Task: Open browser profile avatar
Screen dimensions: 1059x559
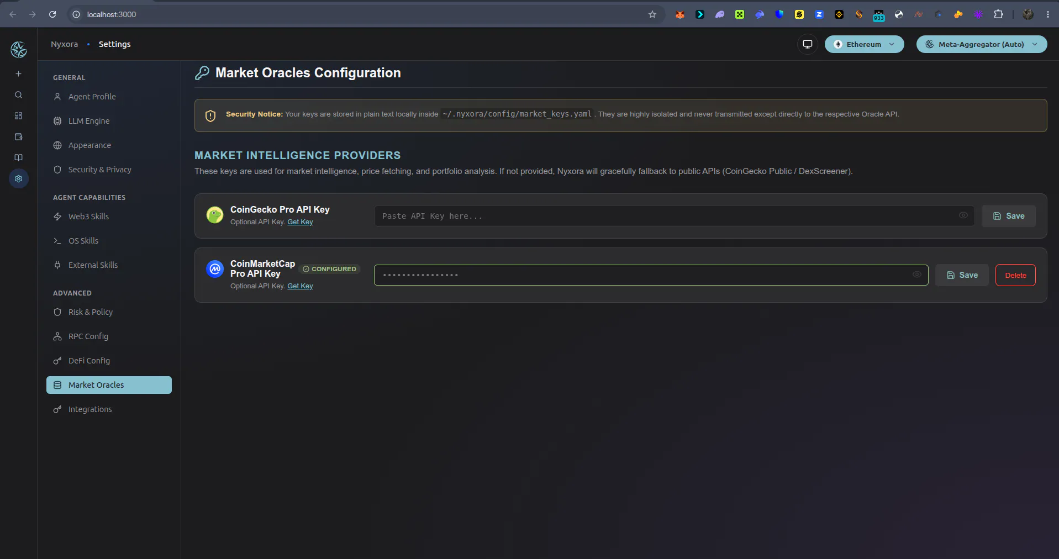Action: [1028, 14]
